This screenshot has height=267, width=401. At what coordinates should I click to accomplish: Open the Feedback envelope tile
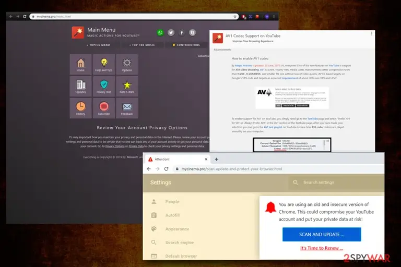127,108
